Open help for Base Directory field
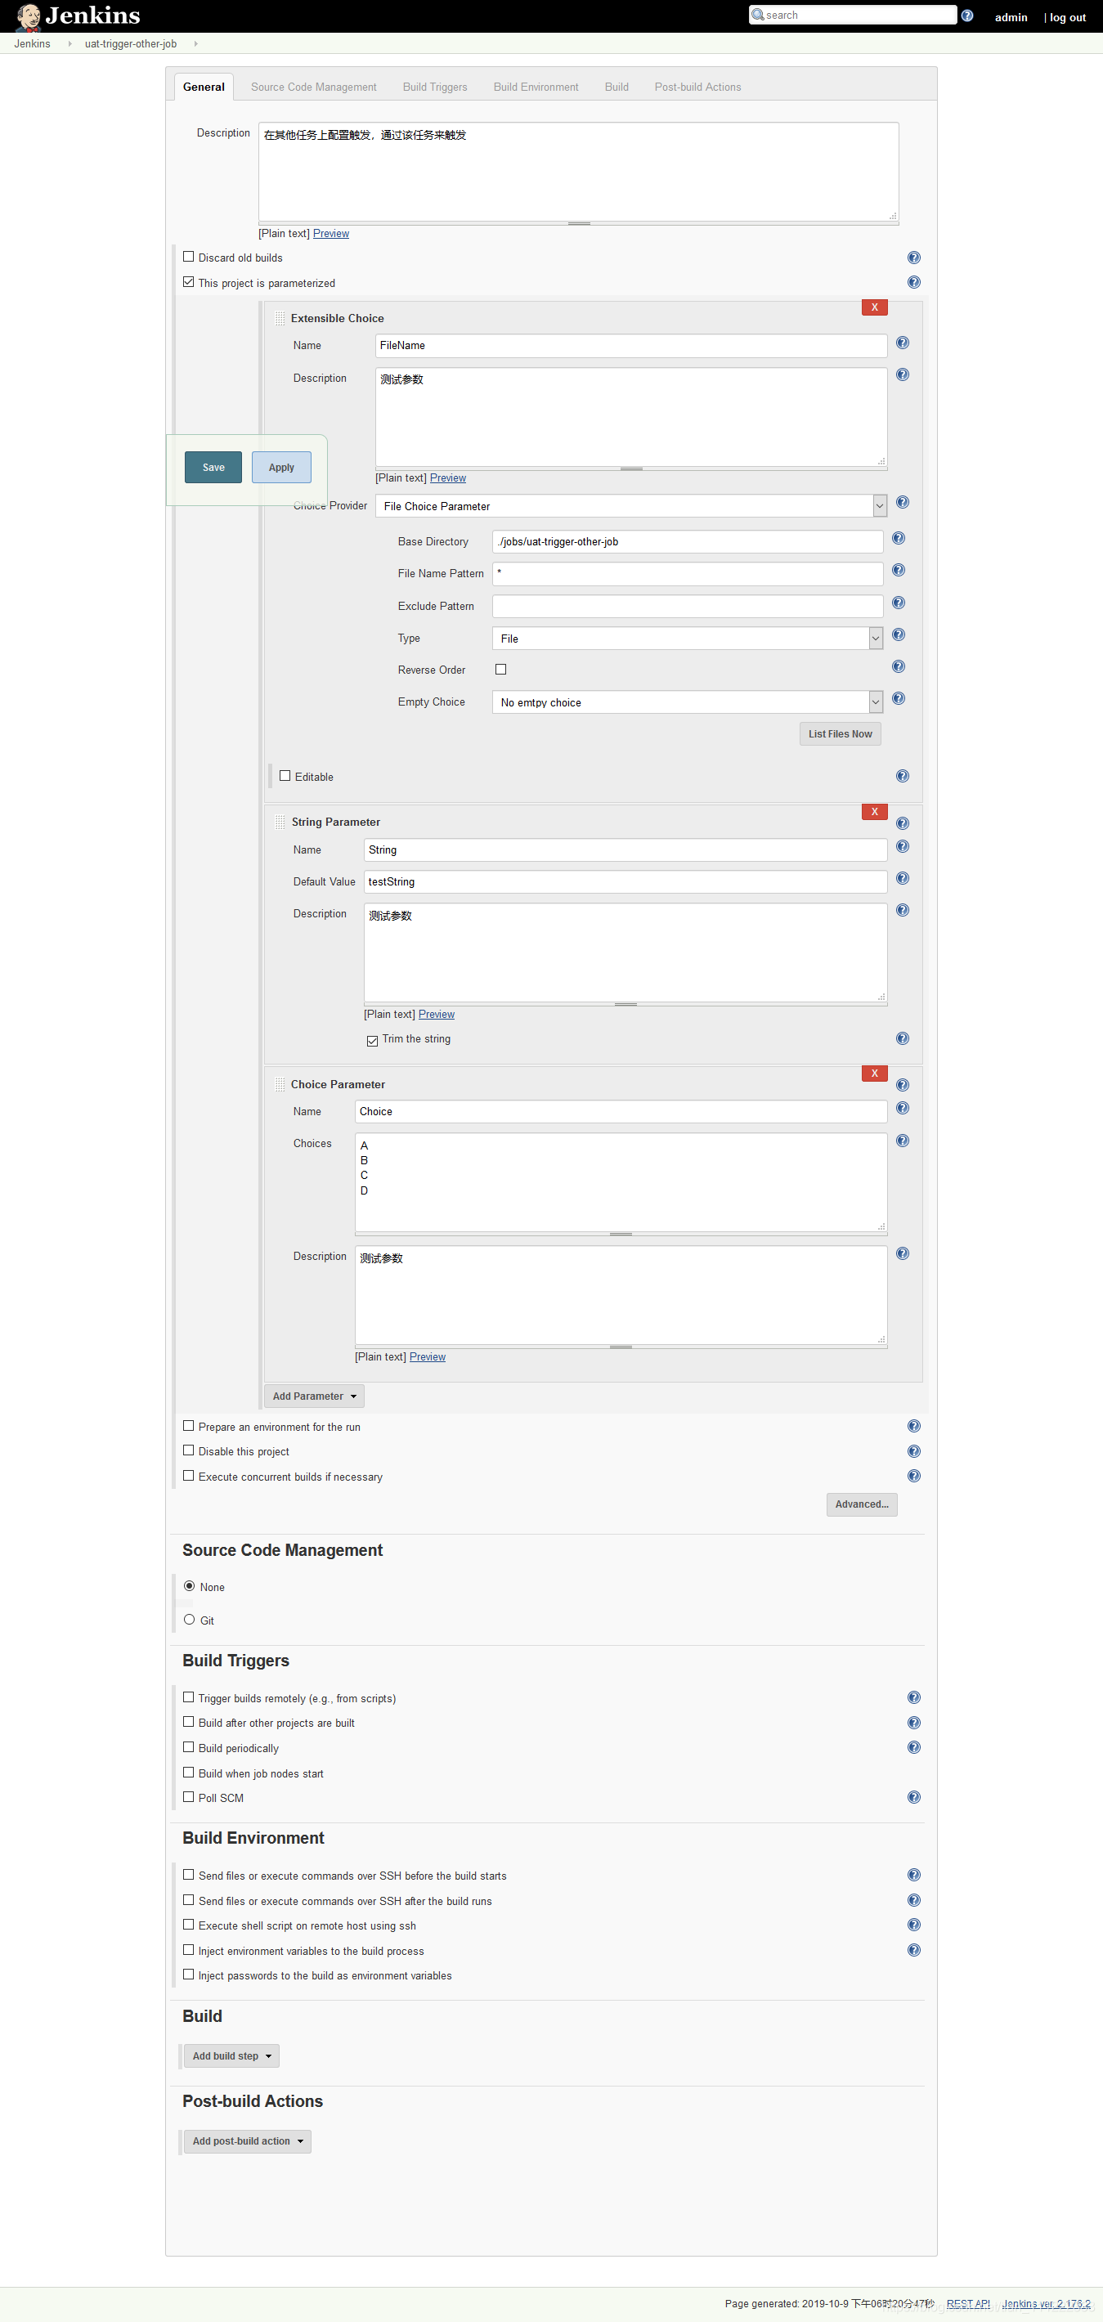The image size is (1103, 2322). pos(899,539)
